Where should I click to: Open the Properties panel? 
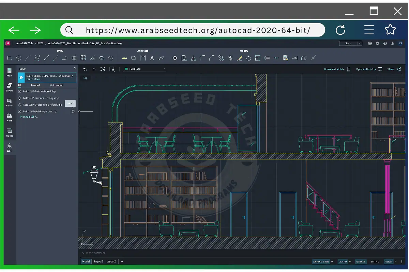coord(10,72)
